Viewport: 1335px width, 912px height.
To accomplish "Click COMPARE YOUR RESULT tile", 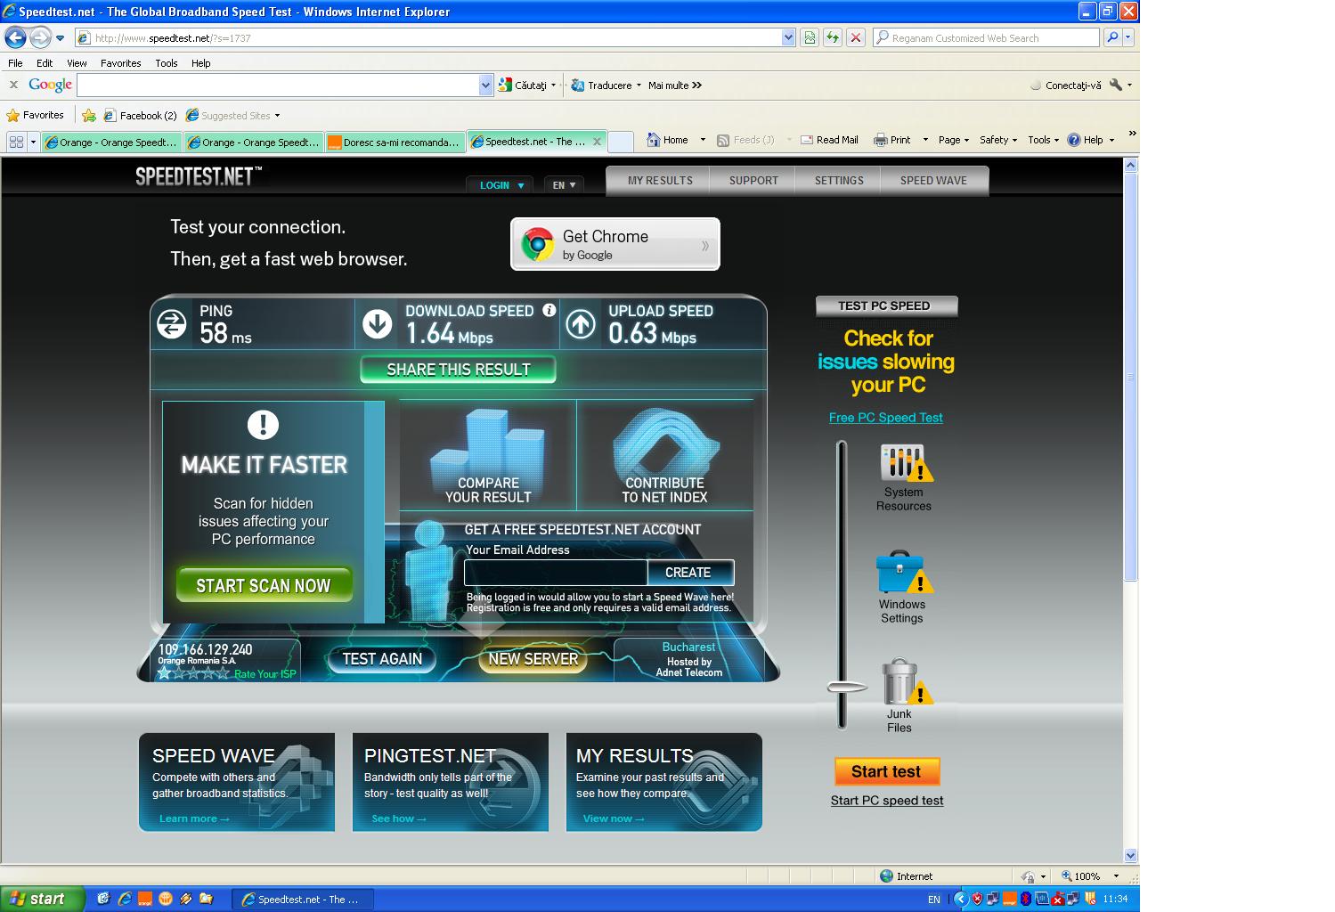I will (488, 455).
